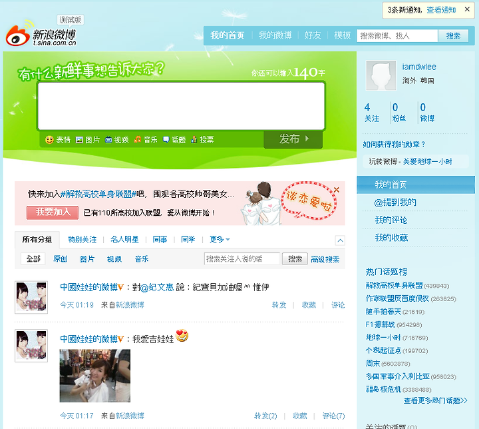Select the 同学 group tab

click(188, 239)
